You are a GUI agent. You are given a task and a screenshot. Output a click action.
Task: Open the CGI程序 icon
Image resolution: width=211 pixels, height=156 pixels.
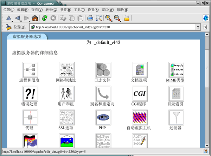(x=140, y=94)
